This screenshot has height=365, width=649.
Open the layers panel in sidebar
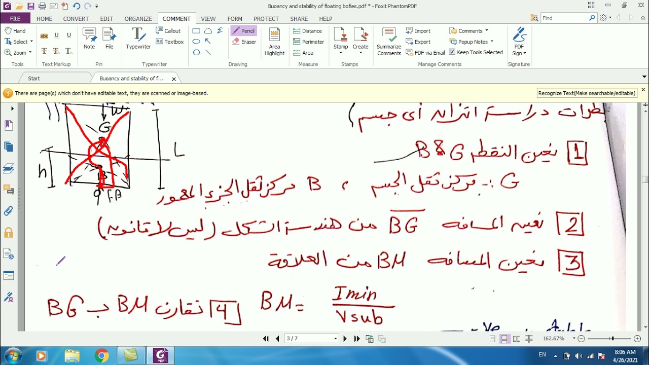click(8, 168)
